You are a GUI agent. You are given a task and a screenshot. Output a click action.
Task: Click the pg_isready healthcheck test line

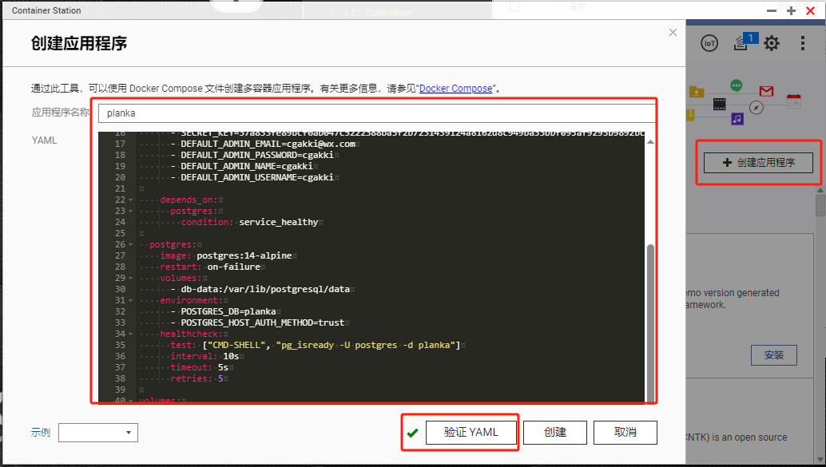pyautogui.click(x=316, y=346)
